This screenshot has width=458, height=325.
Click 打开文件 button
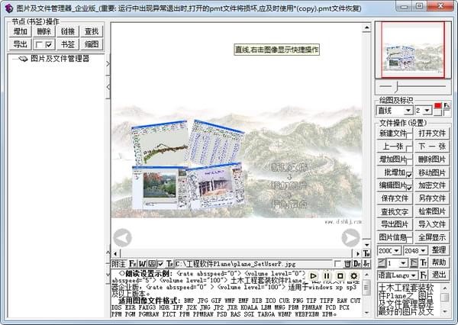432,134
